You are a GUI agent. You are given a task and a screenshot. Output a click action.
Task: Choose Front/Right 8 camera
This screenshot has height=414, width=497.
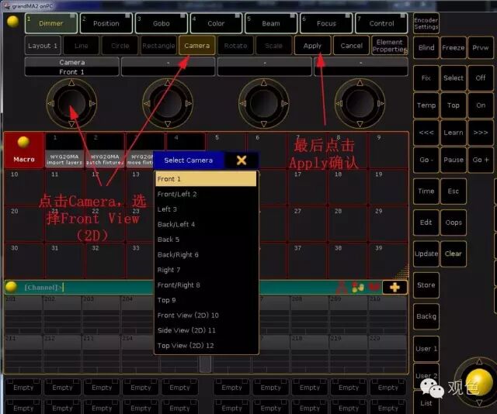click(x=206, y=285)
